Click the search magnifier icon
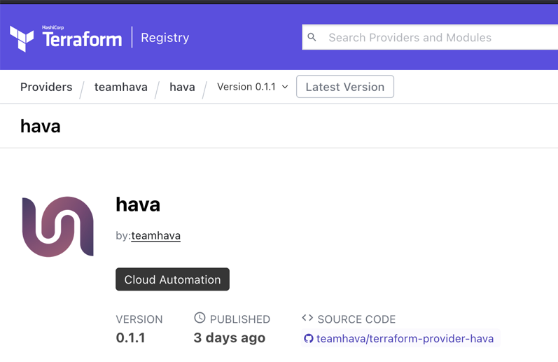The width and height of the screenshot is (558, 362). click(312, 37)
